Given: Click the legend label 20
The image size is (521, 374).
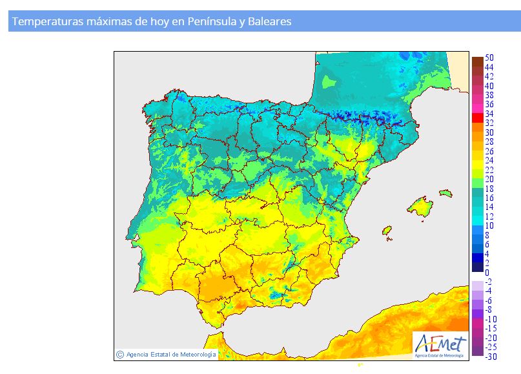Looking at the screenshot, I should 489,179.
